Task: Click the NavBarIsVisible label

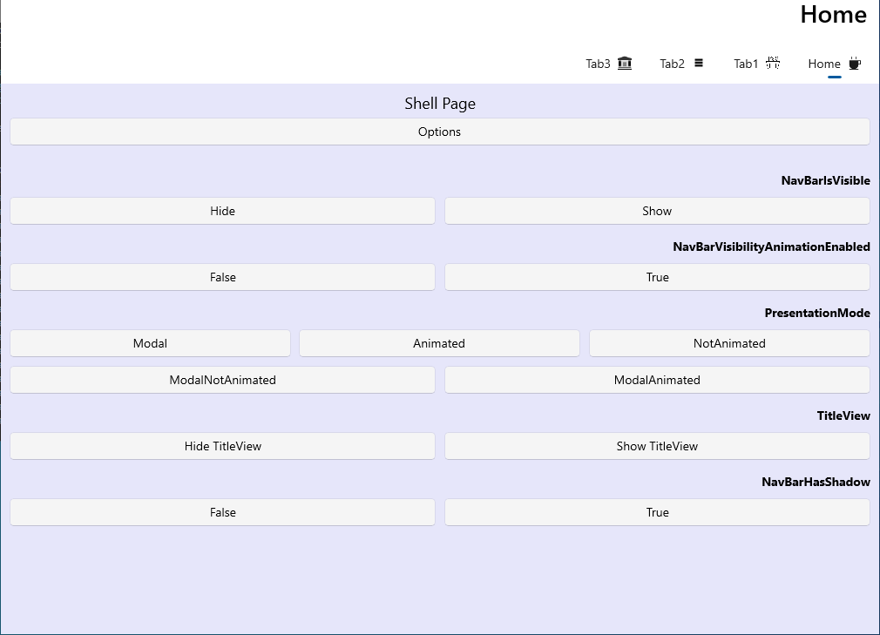Action: pyautogui.click(x=826, y=180)
